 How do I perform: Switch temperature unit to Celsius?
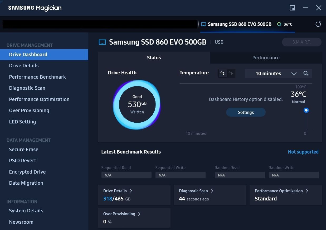click(223, 74)
